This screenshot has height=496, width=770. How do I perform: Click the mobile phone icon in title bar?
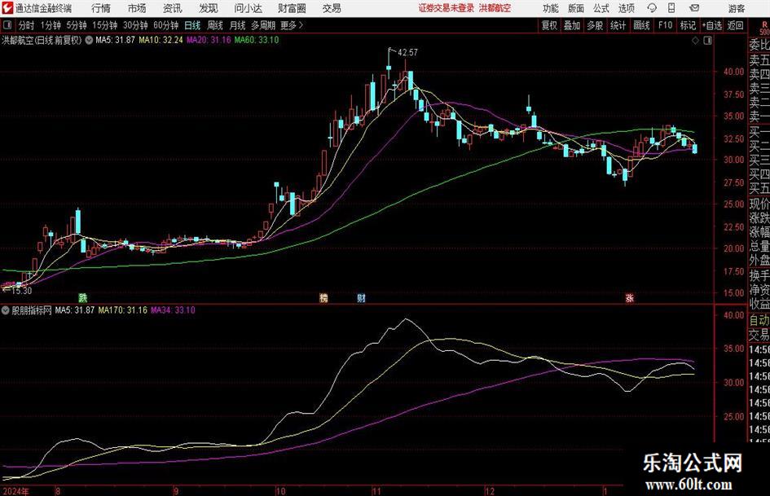(671, 8)
